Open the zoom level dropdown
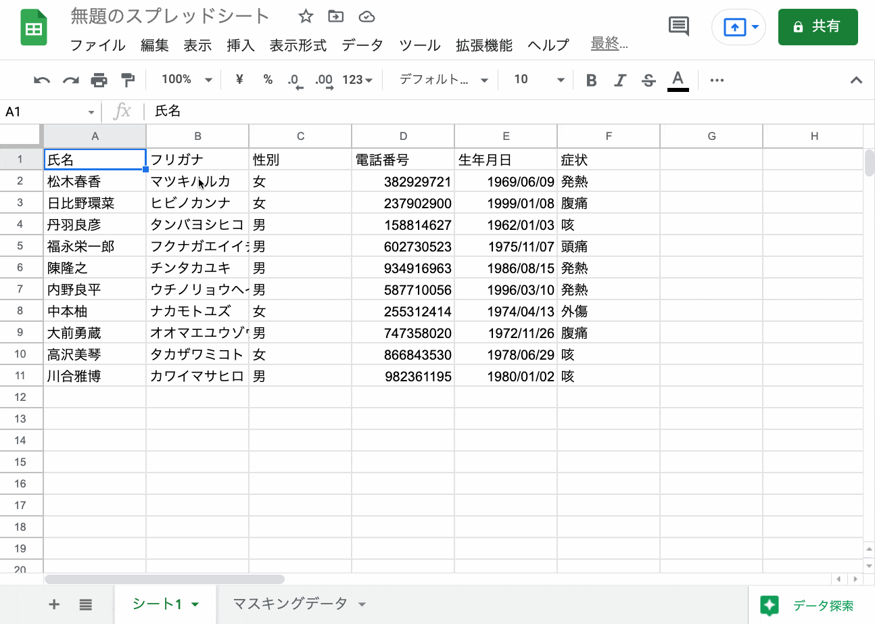Screen dimensions: 875x624 (184, 79)
